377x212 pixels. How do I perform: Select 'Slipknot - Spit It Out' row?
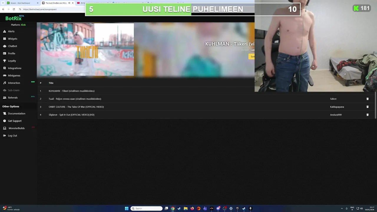206,115
